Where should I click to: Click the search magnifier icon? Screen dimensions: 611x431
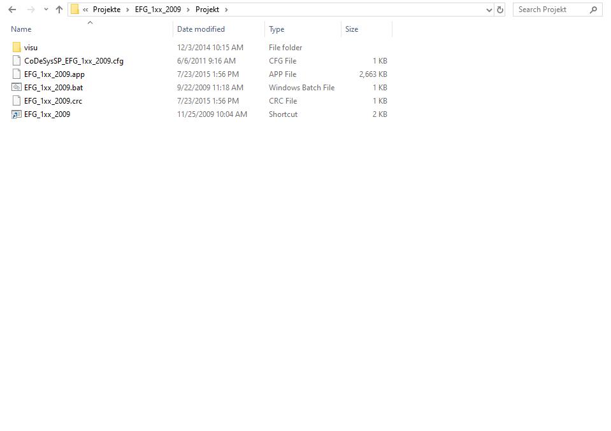[x=593, y=10]
